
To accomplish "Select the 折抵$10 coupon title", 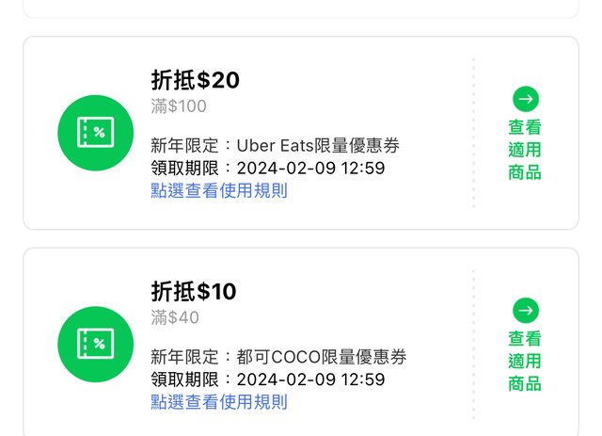I will point(194,291).
